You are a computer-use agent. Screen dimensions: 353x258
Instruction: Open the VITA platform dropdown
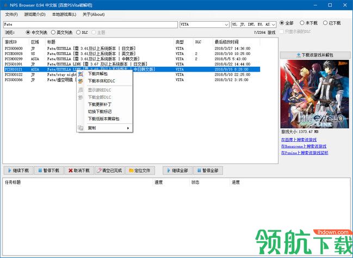point(205,24)
